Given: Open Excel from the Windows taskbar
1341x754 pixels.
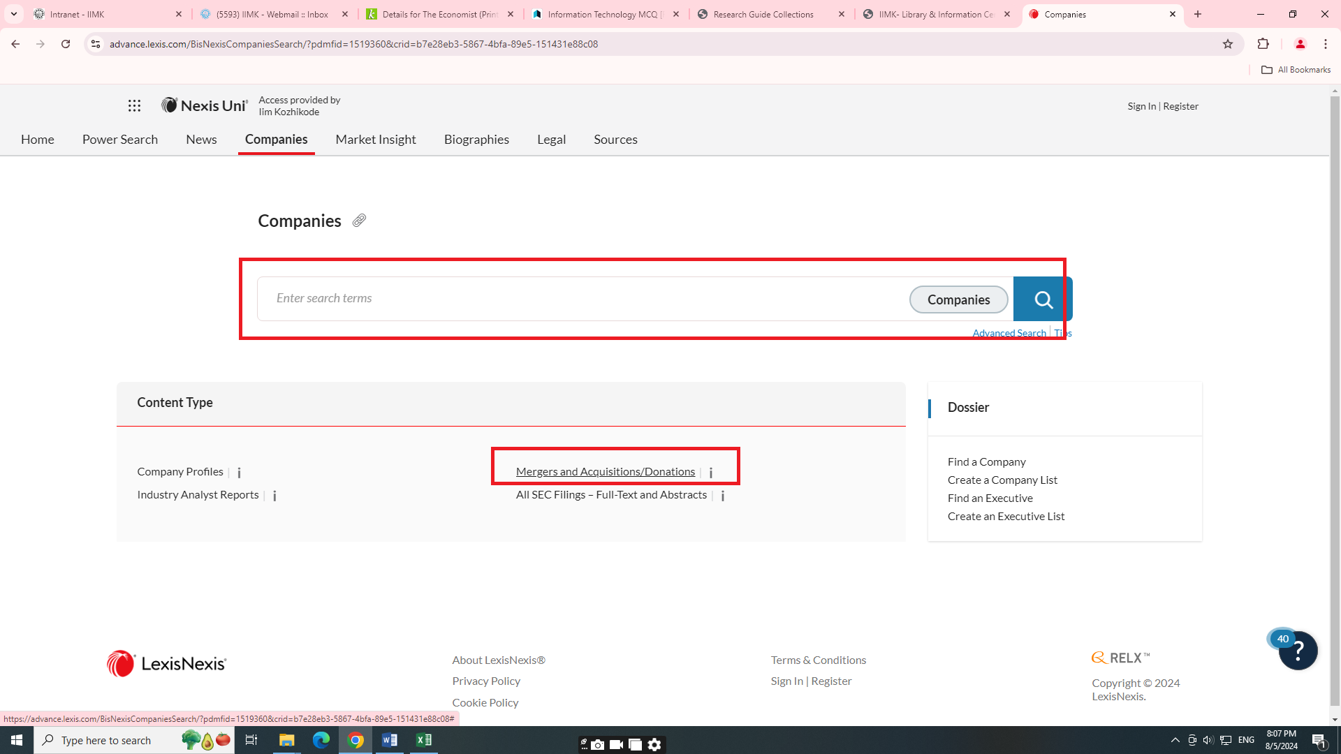Looking at the screenshot, I should click(424, 740).
